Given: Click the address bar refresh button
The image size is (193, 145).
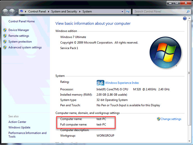Looking at the screenshot, I should pyautogui.click(x=128, y=12).
